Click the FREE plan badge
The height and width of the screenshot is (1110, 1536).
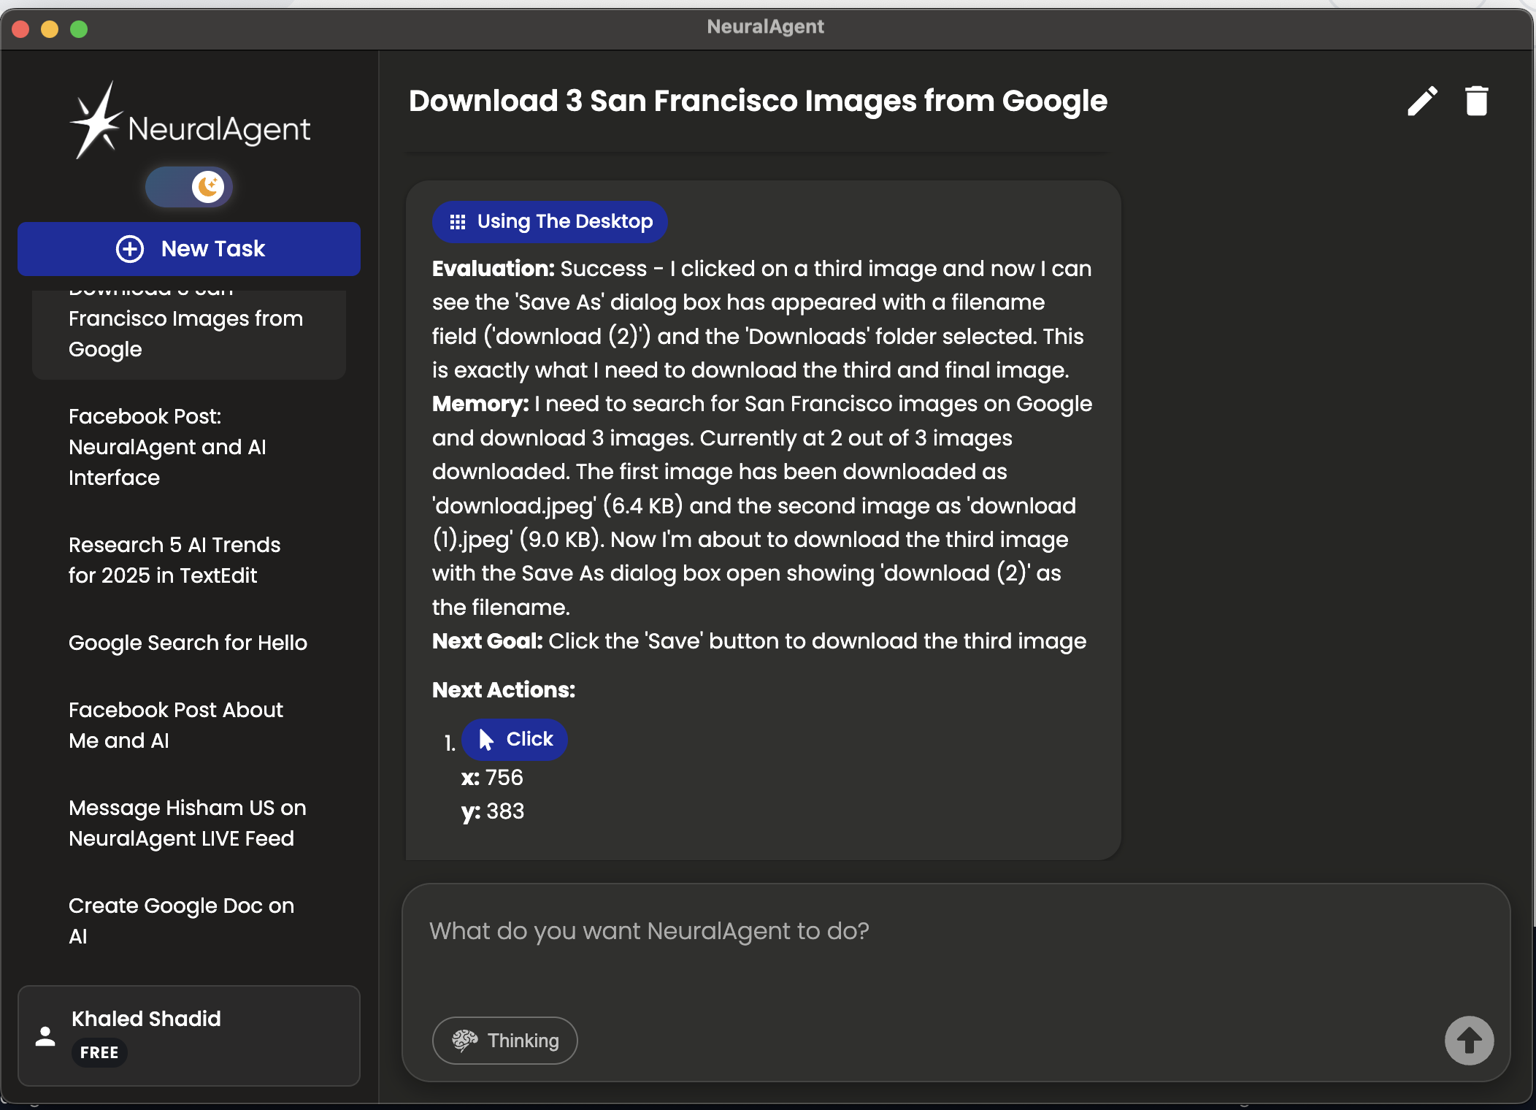(99, 1052)
